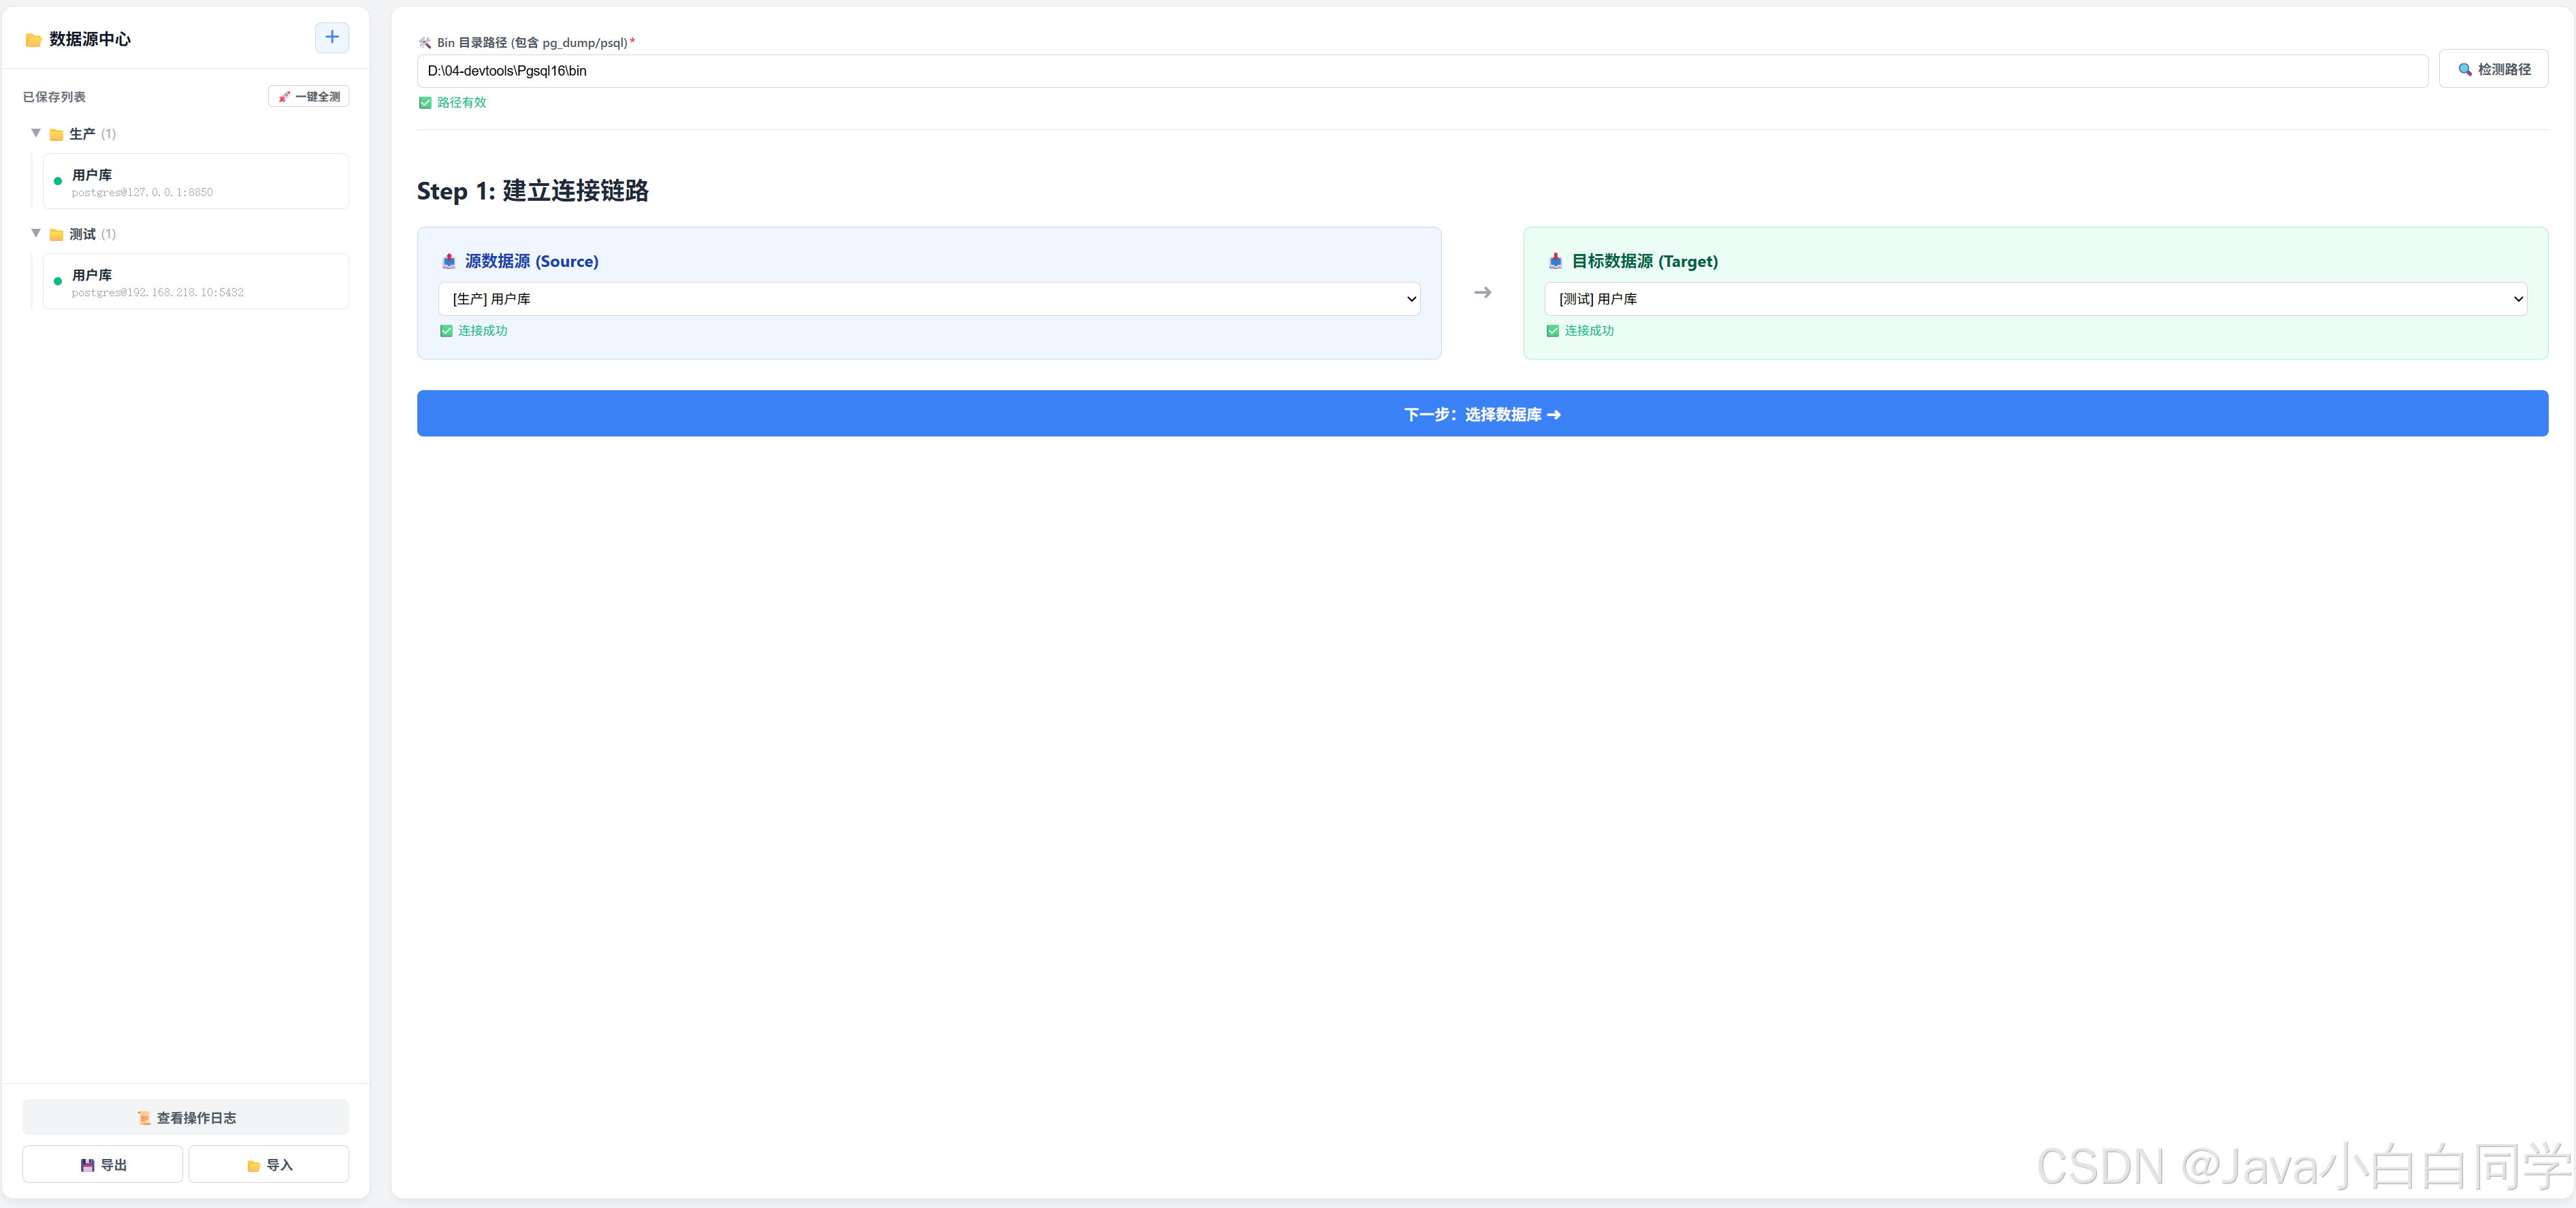Viewport: 2576px width, 1208px height.
Task: Click the source data source inbox icon
Action: point(449,262)
